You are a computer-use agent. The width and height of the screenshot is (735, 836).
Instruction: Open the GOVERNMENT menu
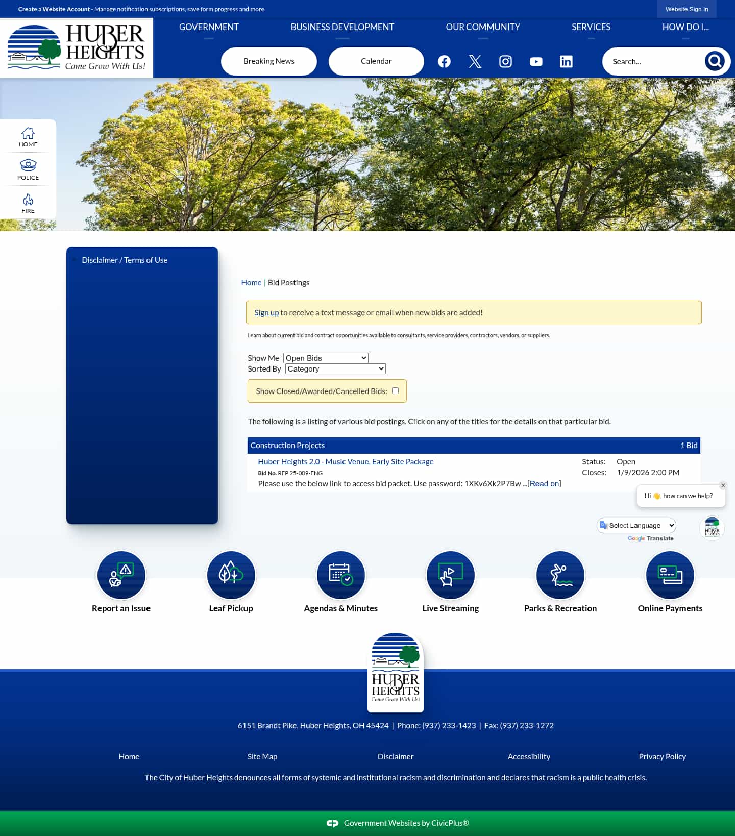click(x=209, y=27)
